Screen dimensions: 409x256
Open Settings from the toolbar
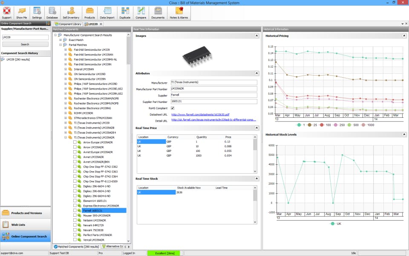37,12
